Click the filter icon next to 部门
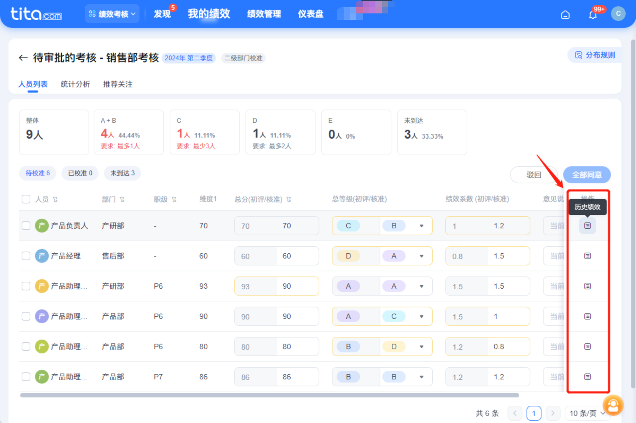 [122, 200]
